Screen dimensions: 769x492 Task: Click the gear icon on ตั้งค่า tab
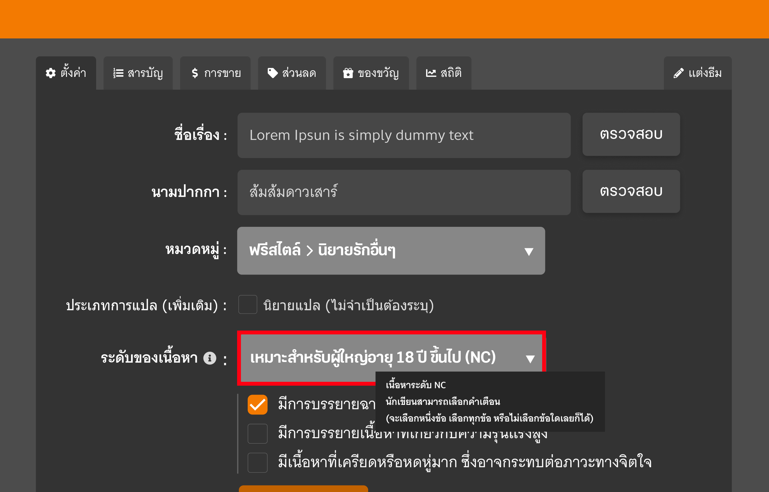[51, 73]
